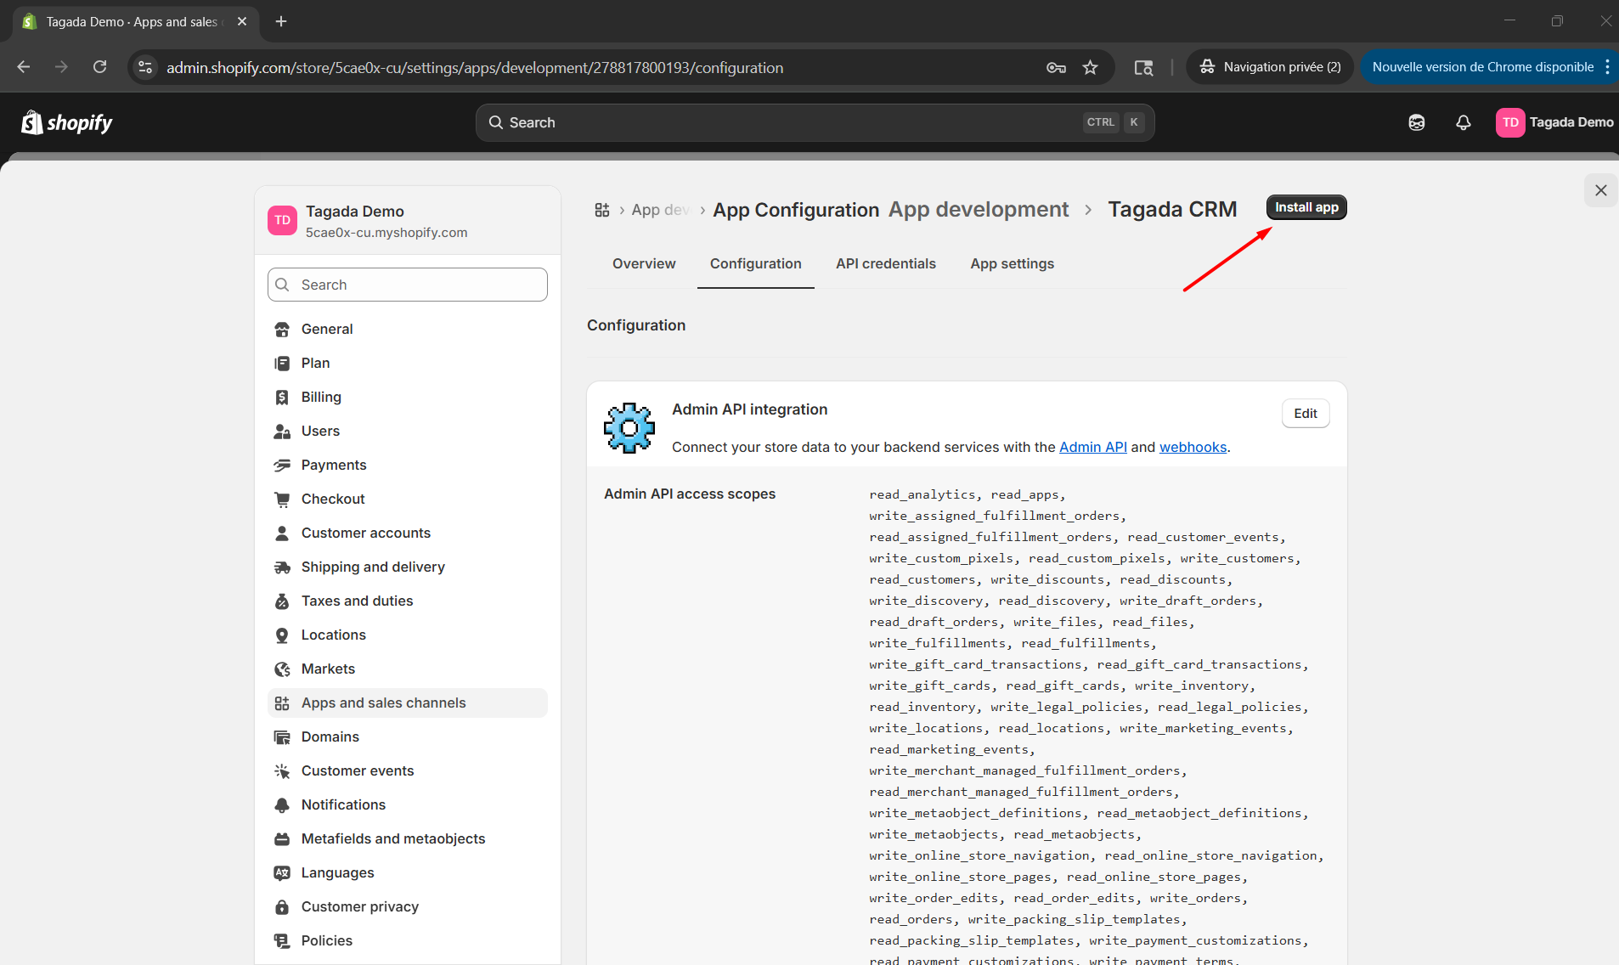
Task: Click the Tagada CRM breadcrumb title
Action: [1172, 209]
